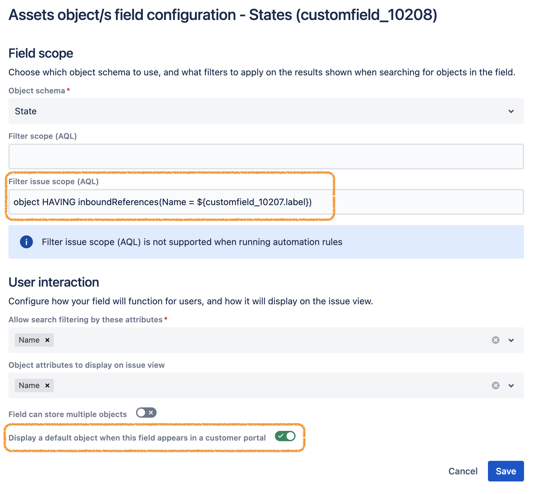Viewport: 535px width, 494px height.
Task: Select the Name chip under issue view attributes
Action: click(30, 385)
